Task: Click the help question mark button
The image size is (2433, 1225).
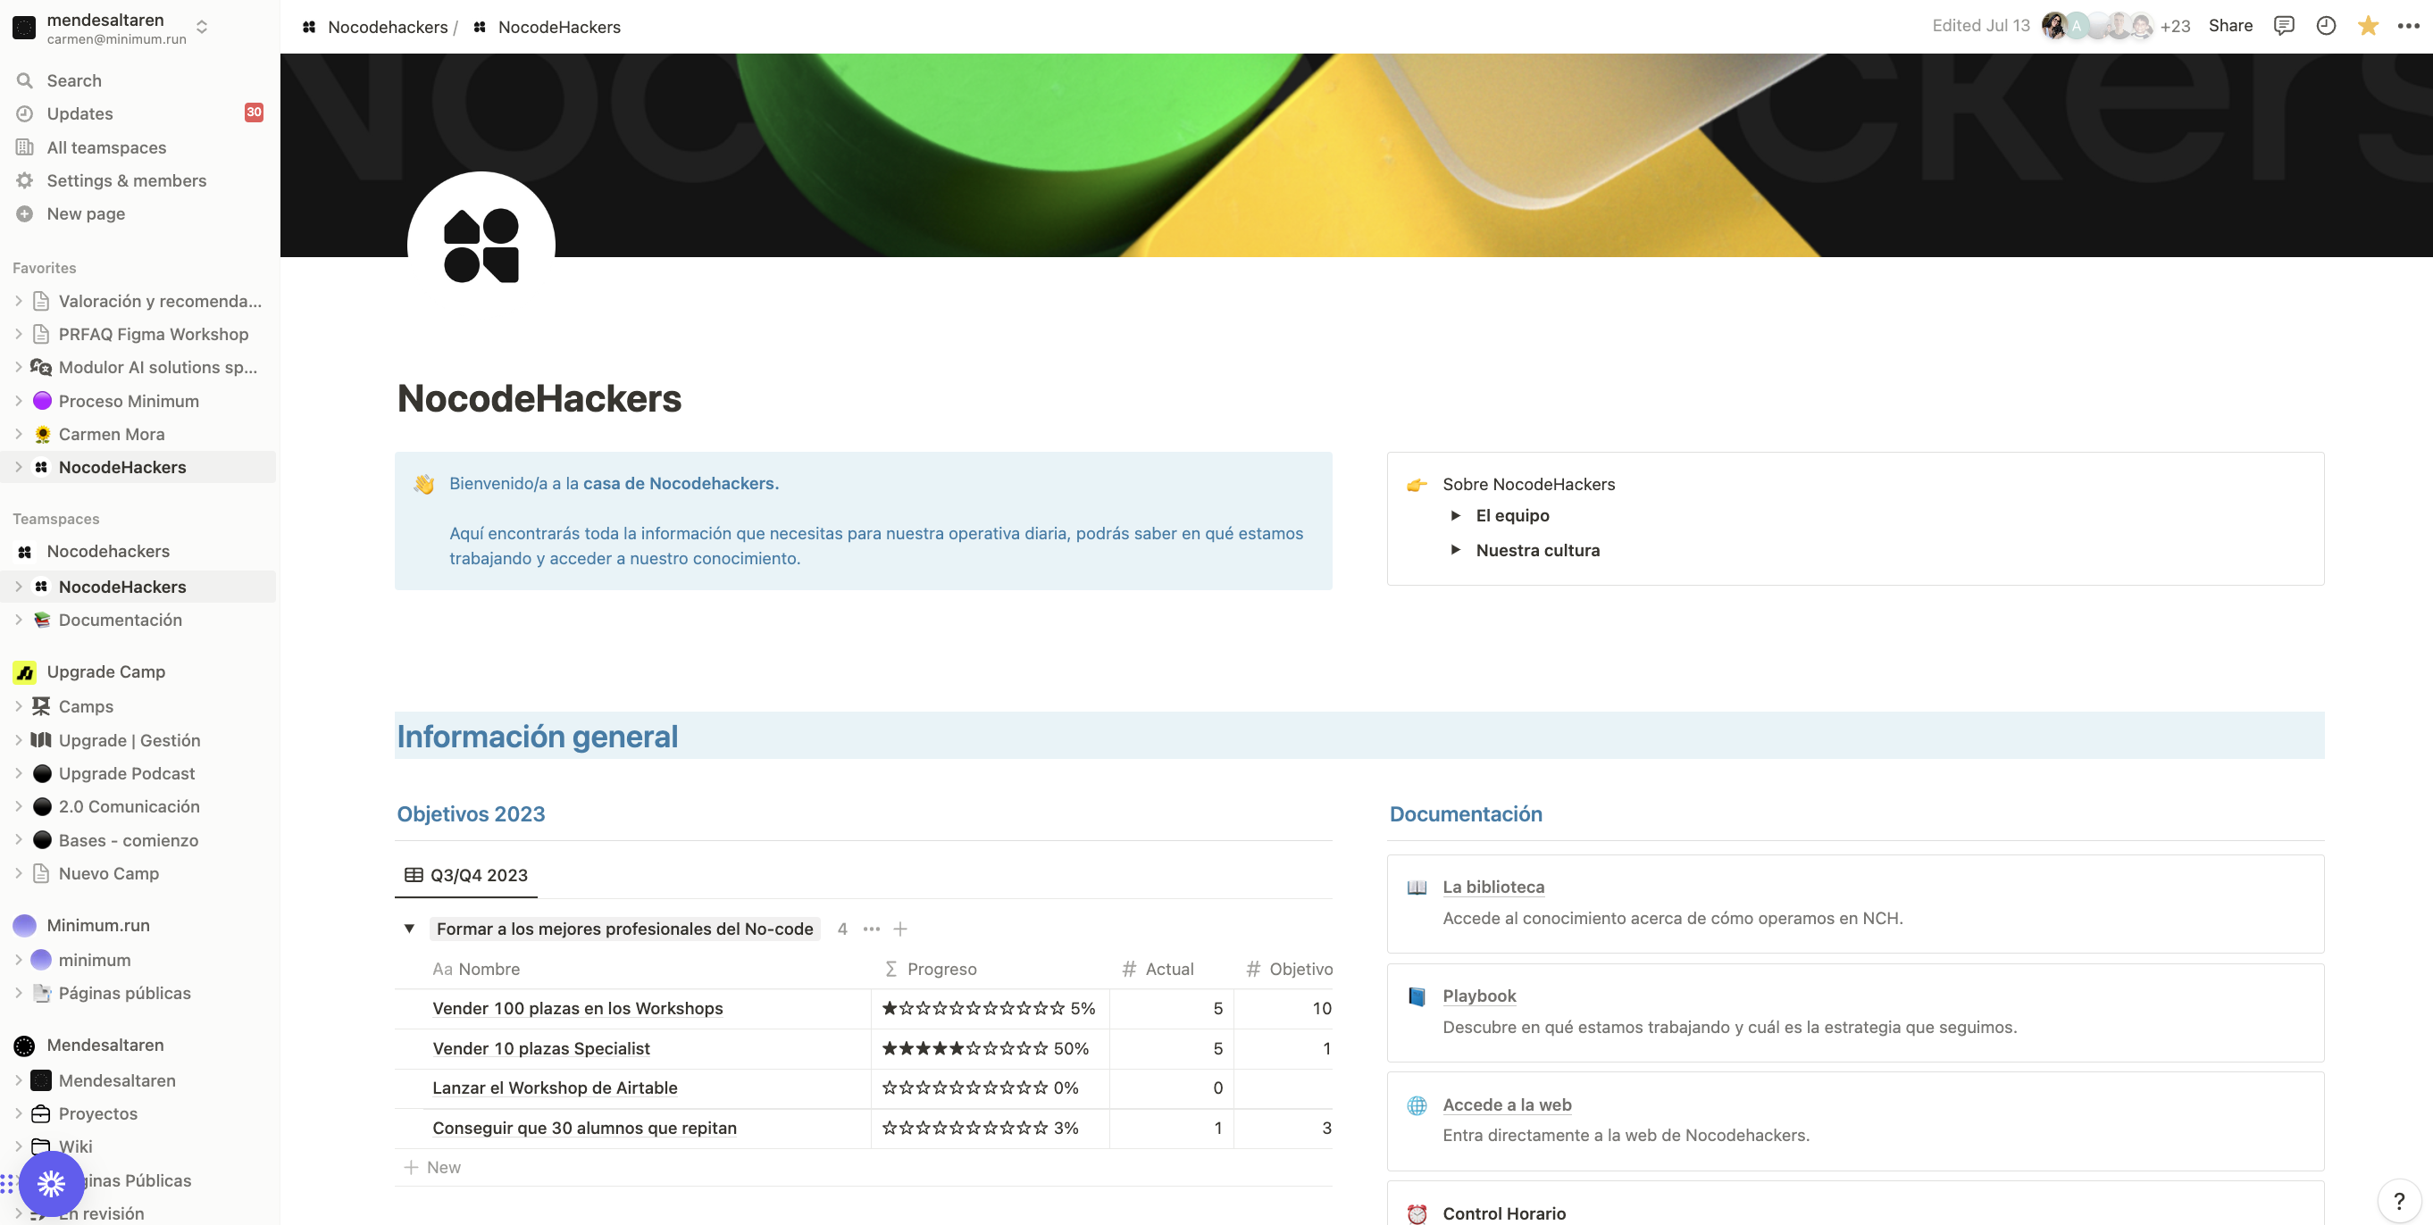Action: pyautogui.click(x=2400, y=1204)
